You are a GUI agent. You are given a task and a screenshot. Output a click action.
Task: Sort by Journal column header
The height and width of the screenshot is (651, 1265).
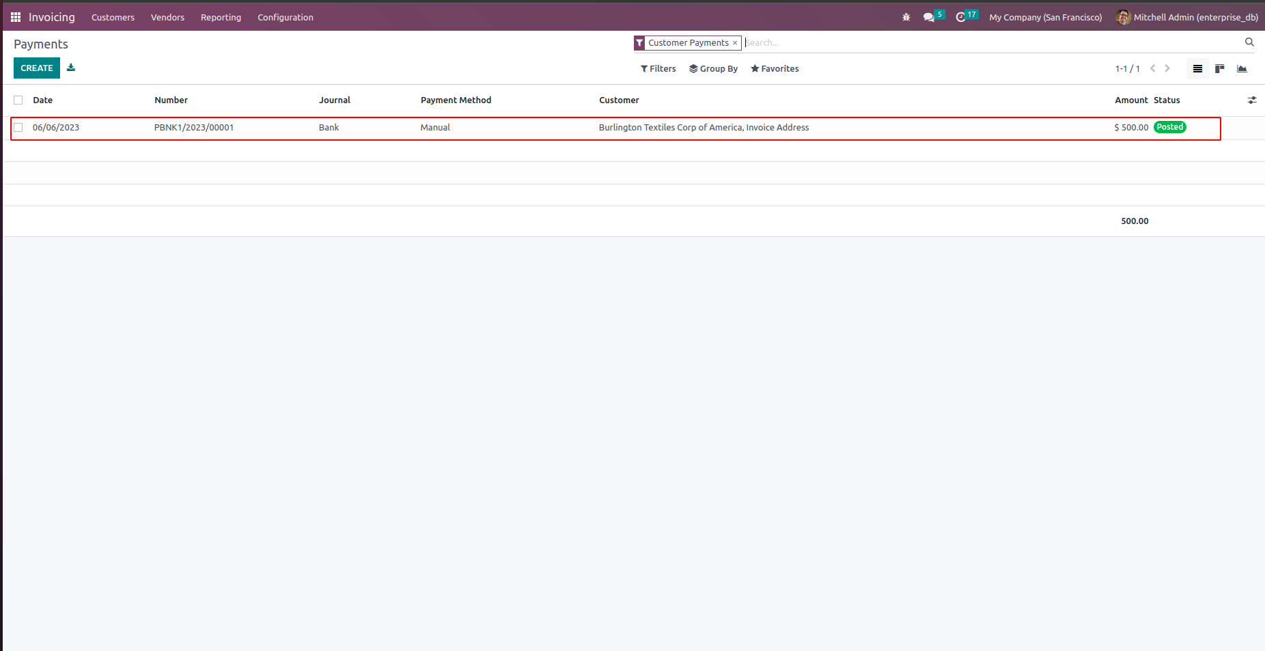[x=335, y=100]
